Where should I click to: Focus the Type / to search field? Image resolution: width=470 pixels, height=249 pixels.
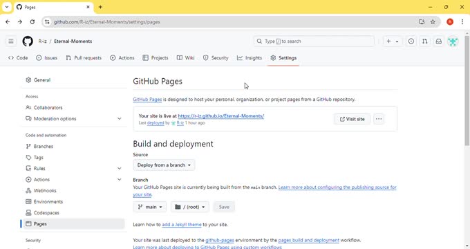[x=314, y=41]
